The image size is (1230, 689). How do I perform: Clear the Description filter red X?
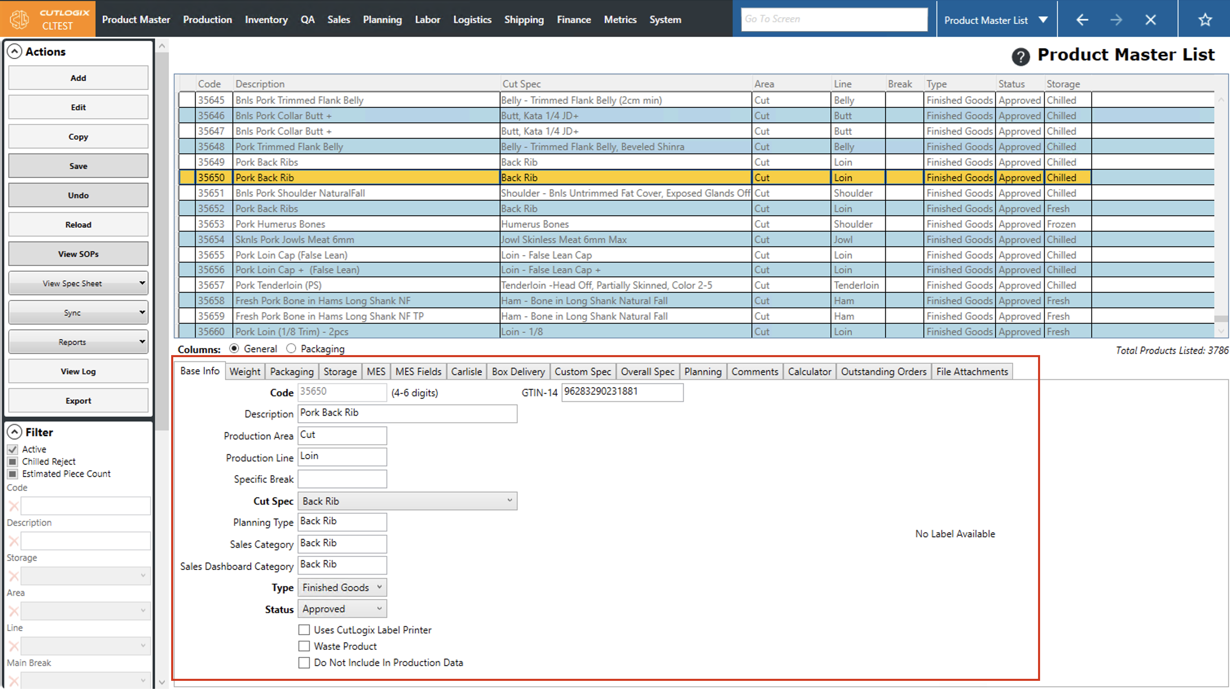click(x=14, y=541)
